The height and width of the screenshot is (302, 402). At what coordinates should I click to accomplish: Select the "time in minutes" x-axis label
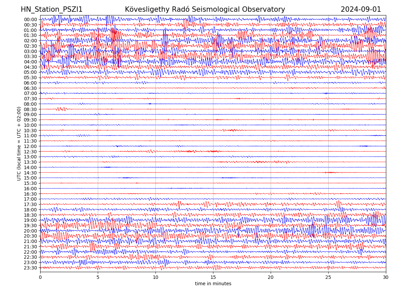(x=213, y=284)
